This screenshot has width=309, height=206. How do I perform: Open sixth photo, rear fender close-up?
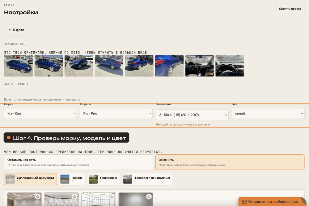click(x=169, y=66)
